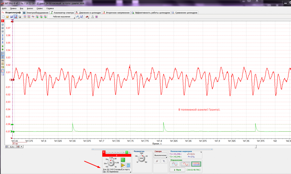Click the undo arrow toolbar icon
Viewport: 291px width, 174px height.
(x=78, y=17)
